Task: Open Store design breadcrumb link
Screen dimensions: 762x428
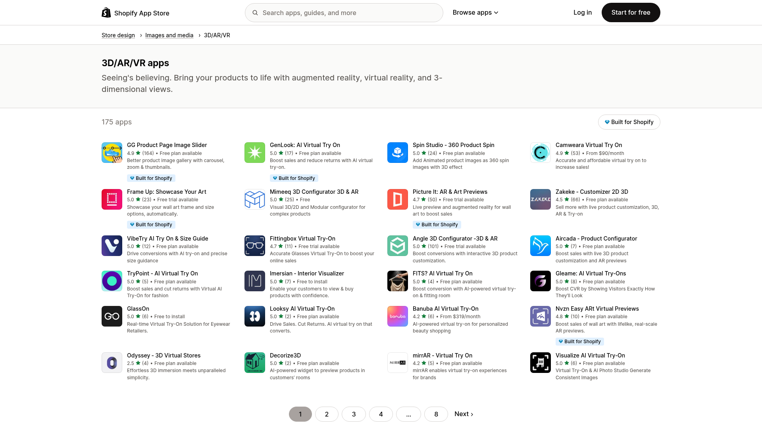Action: click(118, 35)
